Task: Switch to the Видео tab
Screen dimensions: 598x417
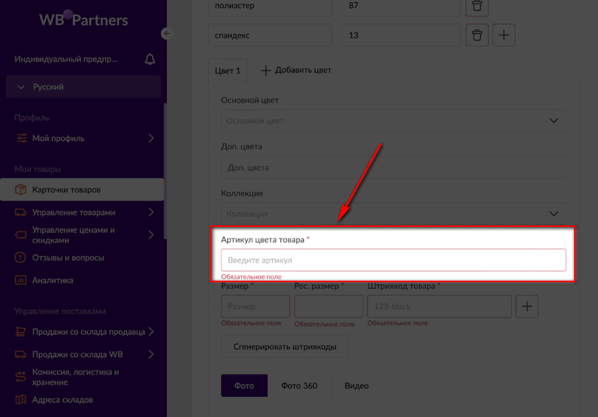Action: [356, 386]
